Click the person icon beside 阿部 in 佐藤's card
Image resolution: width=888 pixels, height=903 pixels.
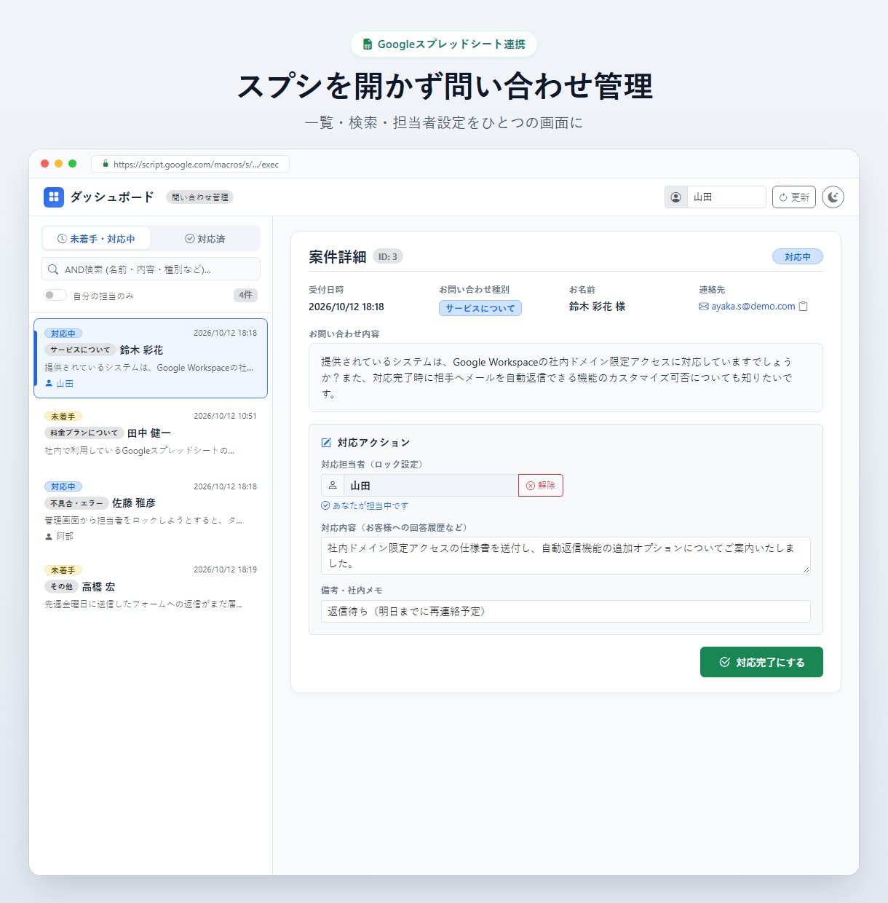(x=49, y=536)
